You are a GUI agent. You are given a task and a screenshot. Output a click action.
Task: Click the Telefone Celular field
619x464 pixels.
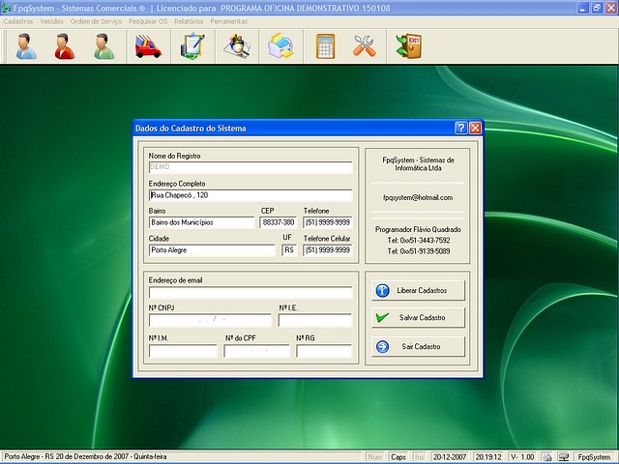tap(328, 250)
